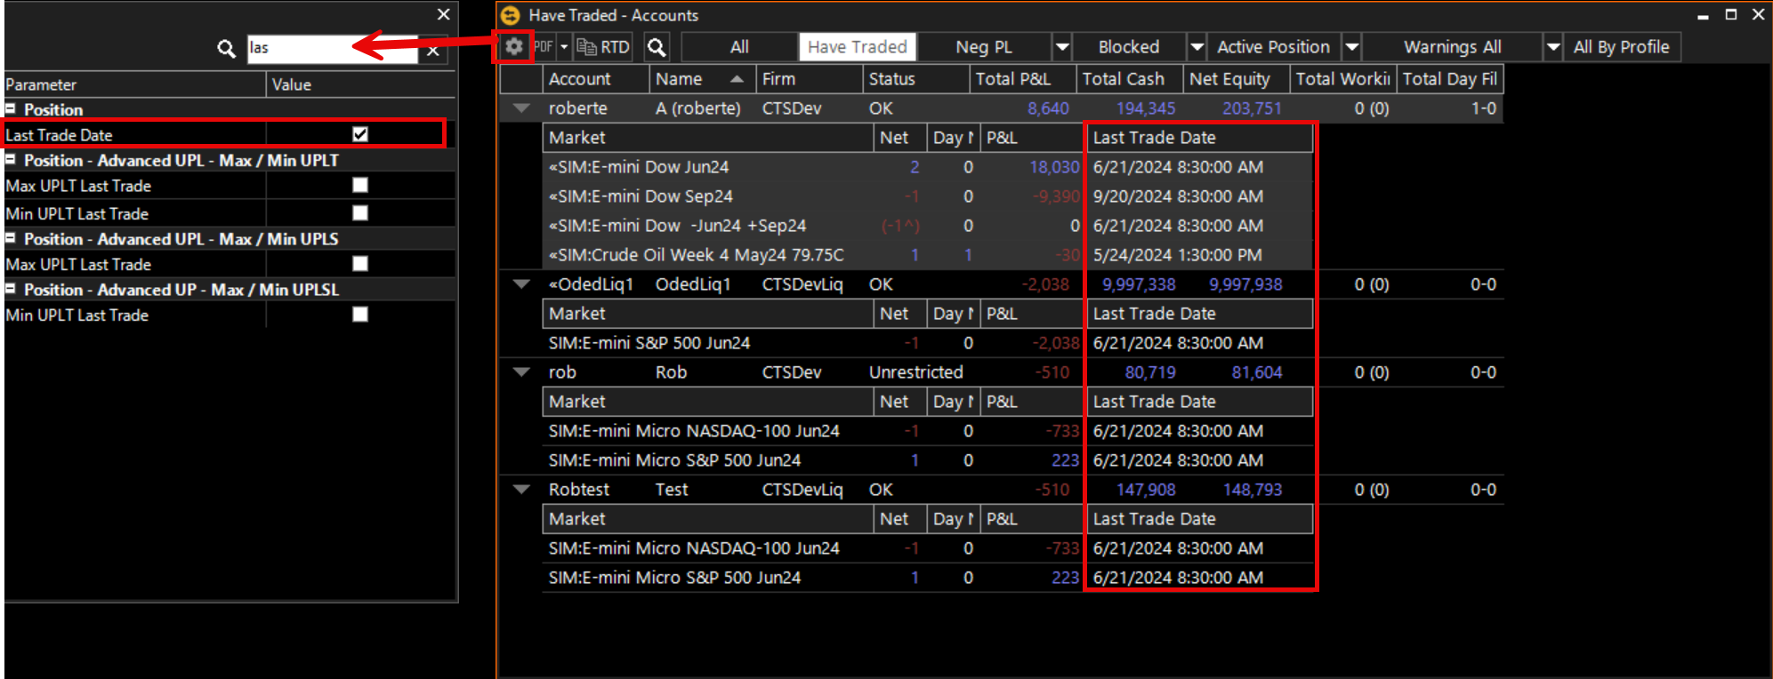Click the RTD copy button
This screenshot has width=1773, height=679.
click(x=603, y=47)
